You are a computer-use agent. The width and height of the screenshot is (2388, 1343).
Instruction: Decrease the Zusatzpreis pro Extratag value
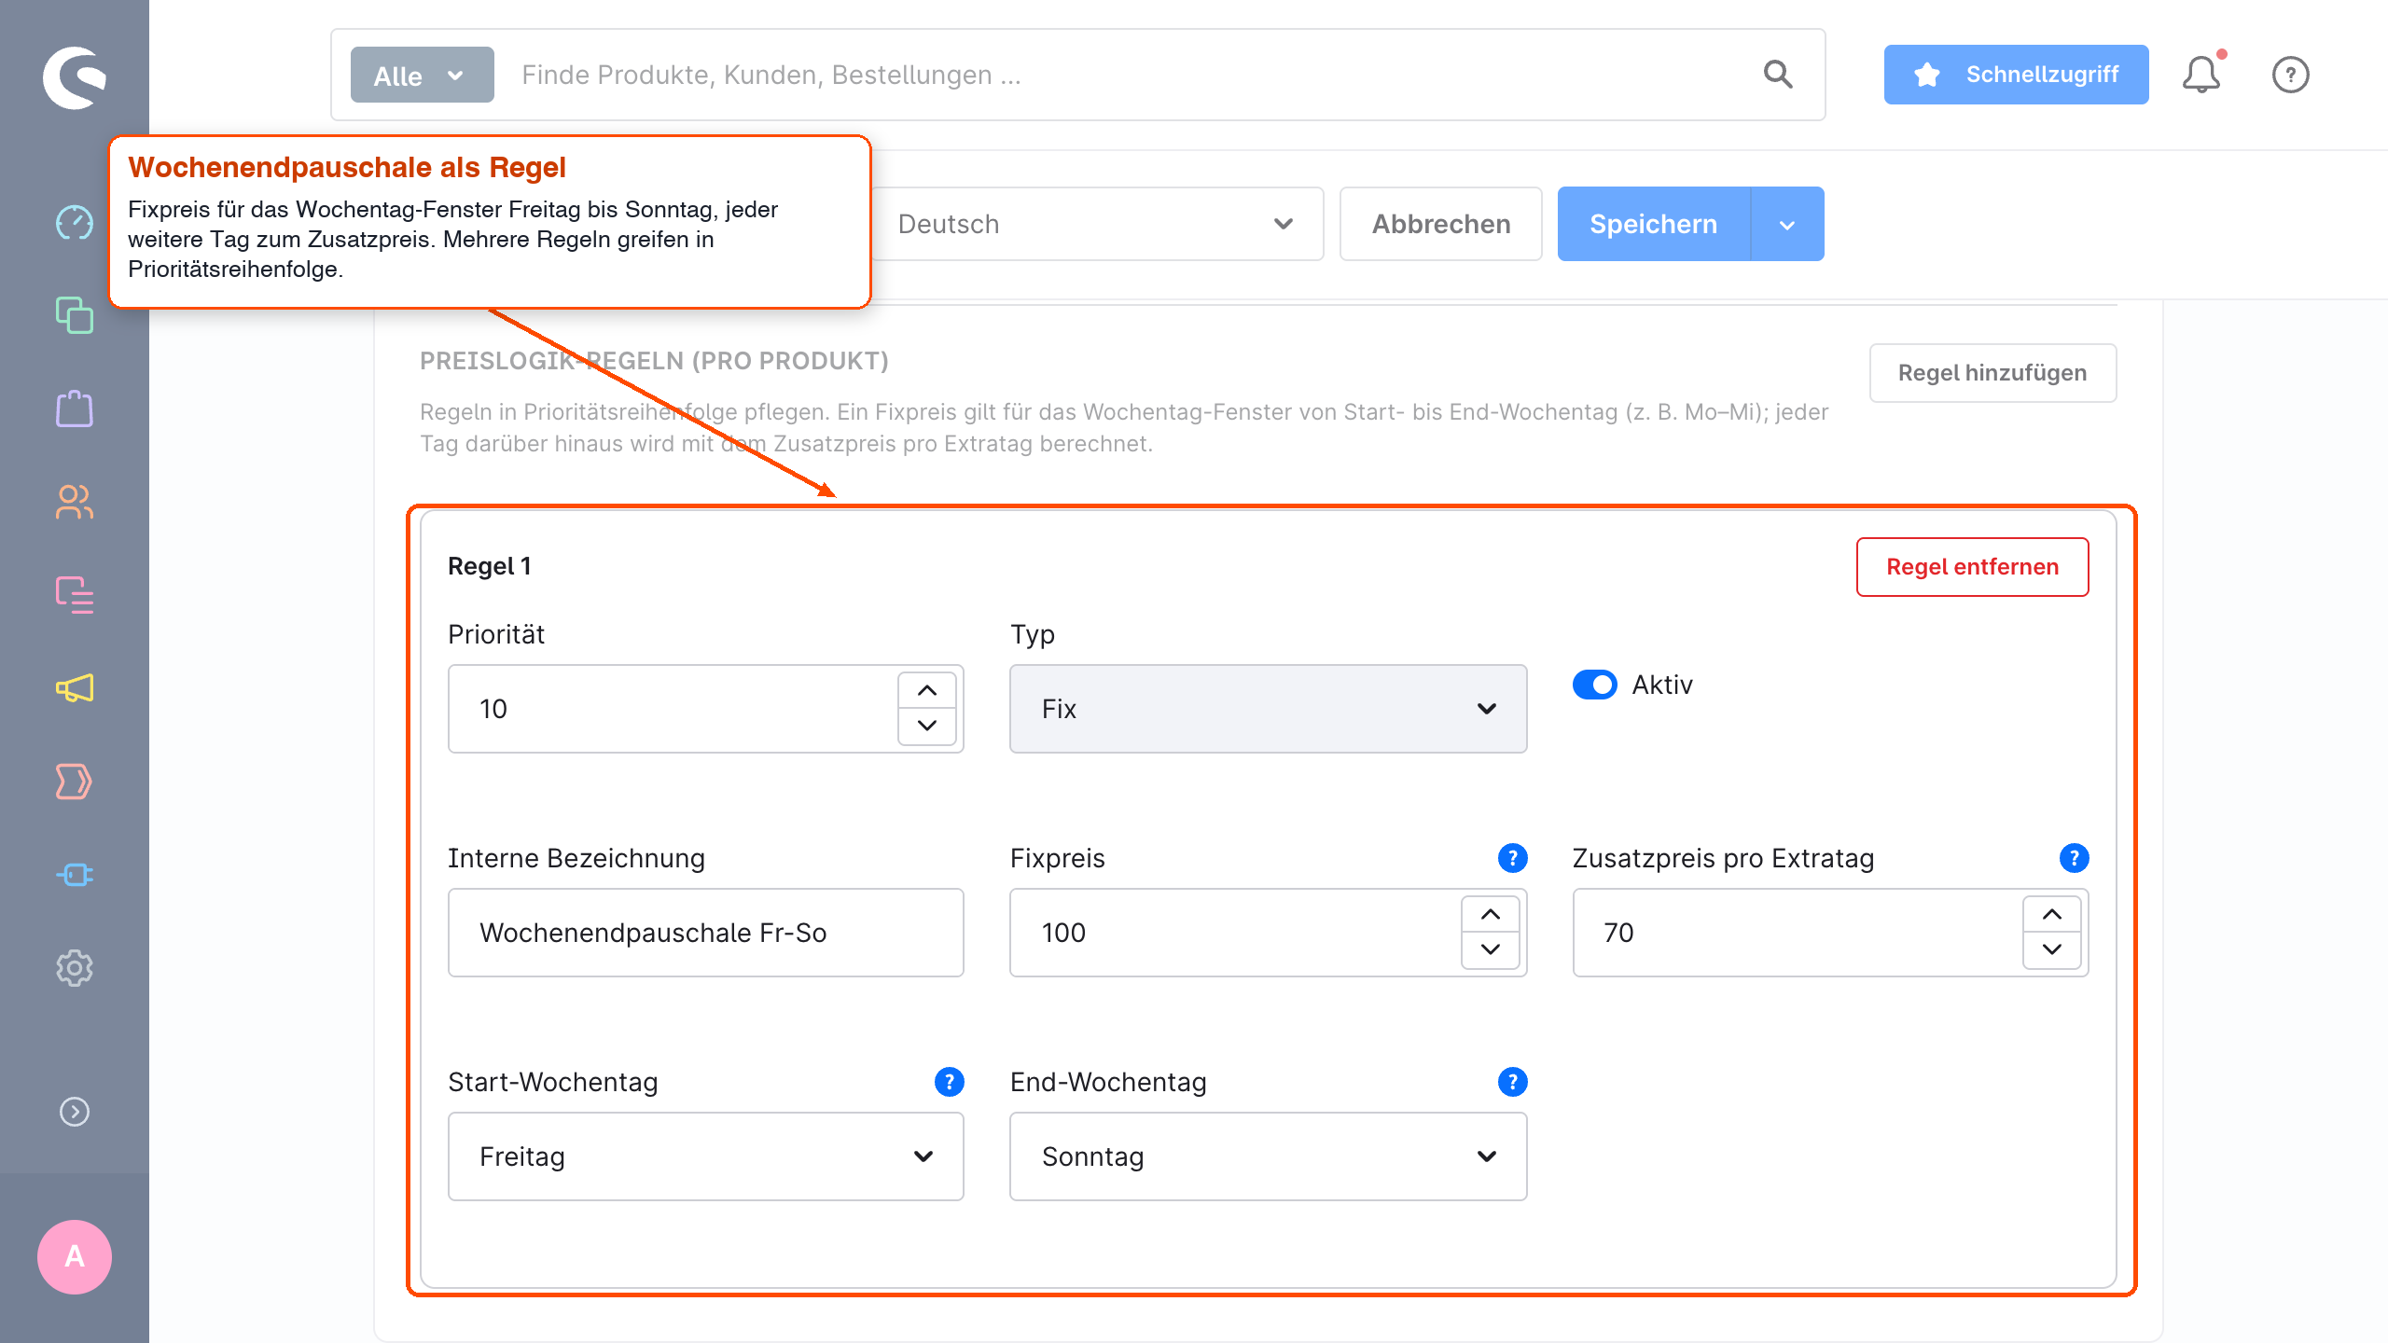2051,949
